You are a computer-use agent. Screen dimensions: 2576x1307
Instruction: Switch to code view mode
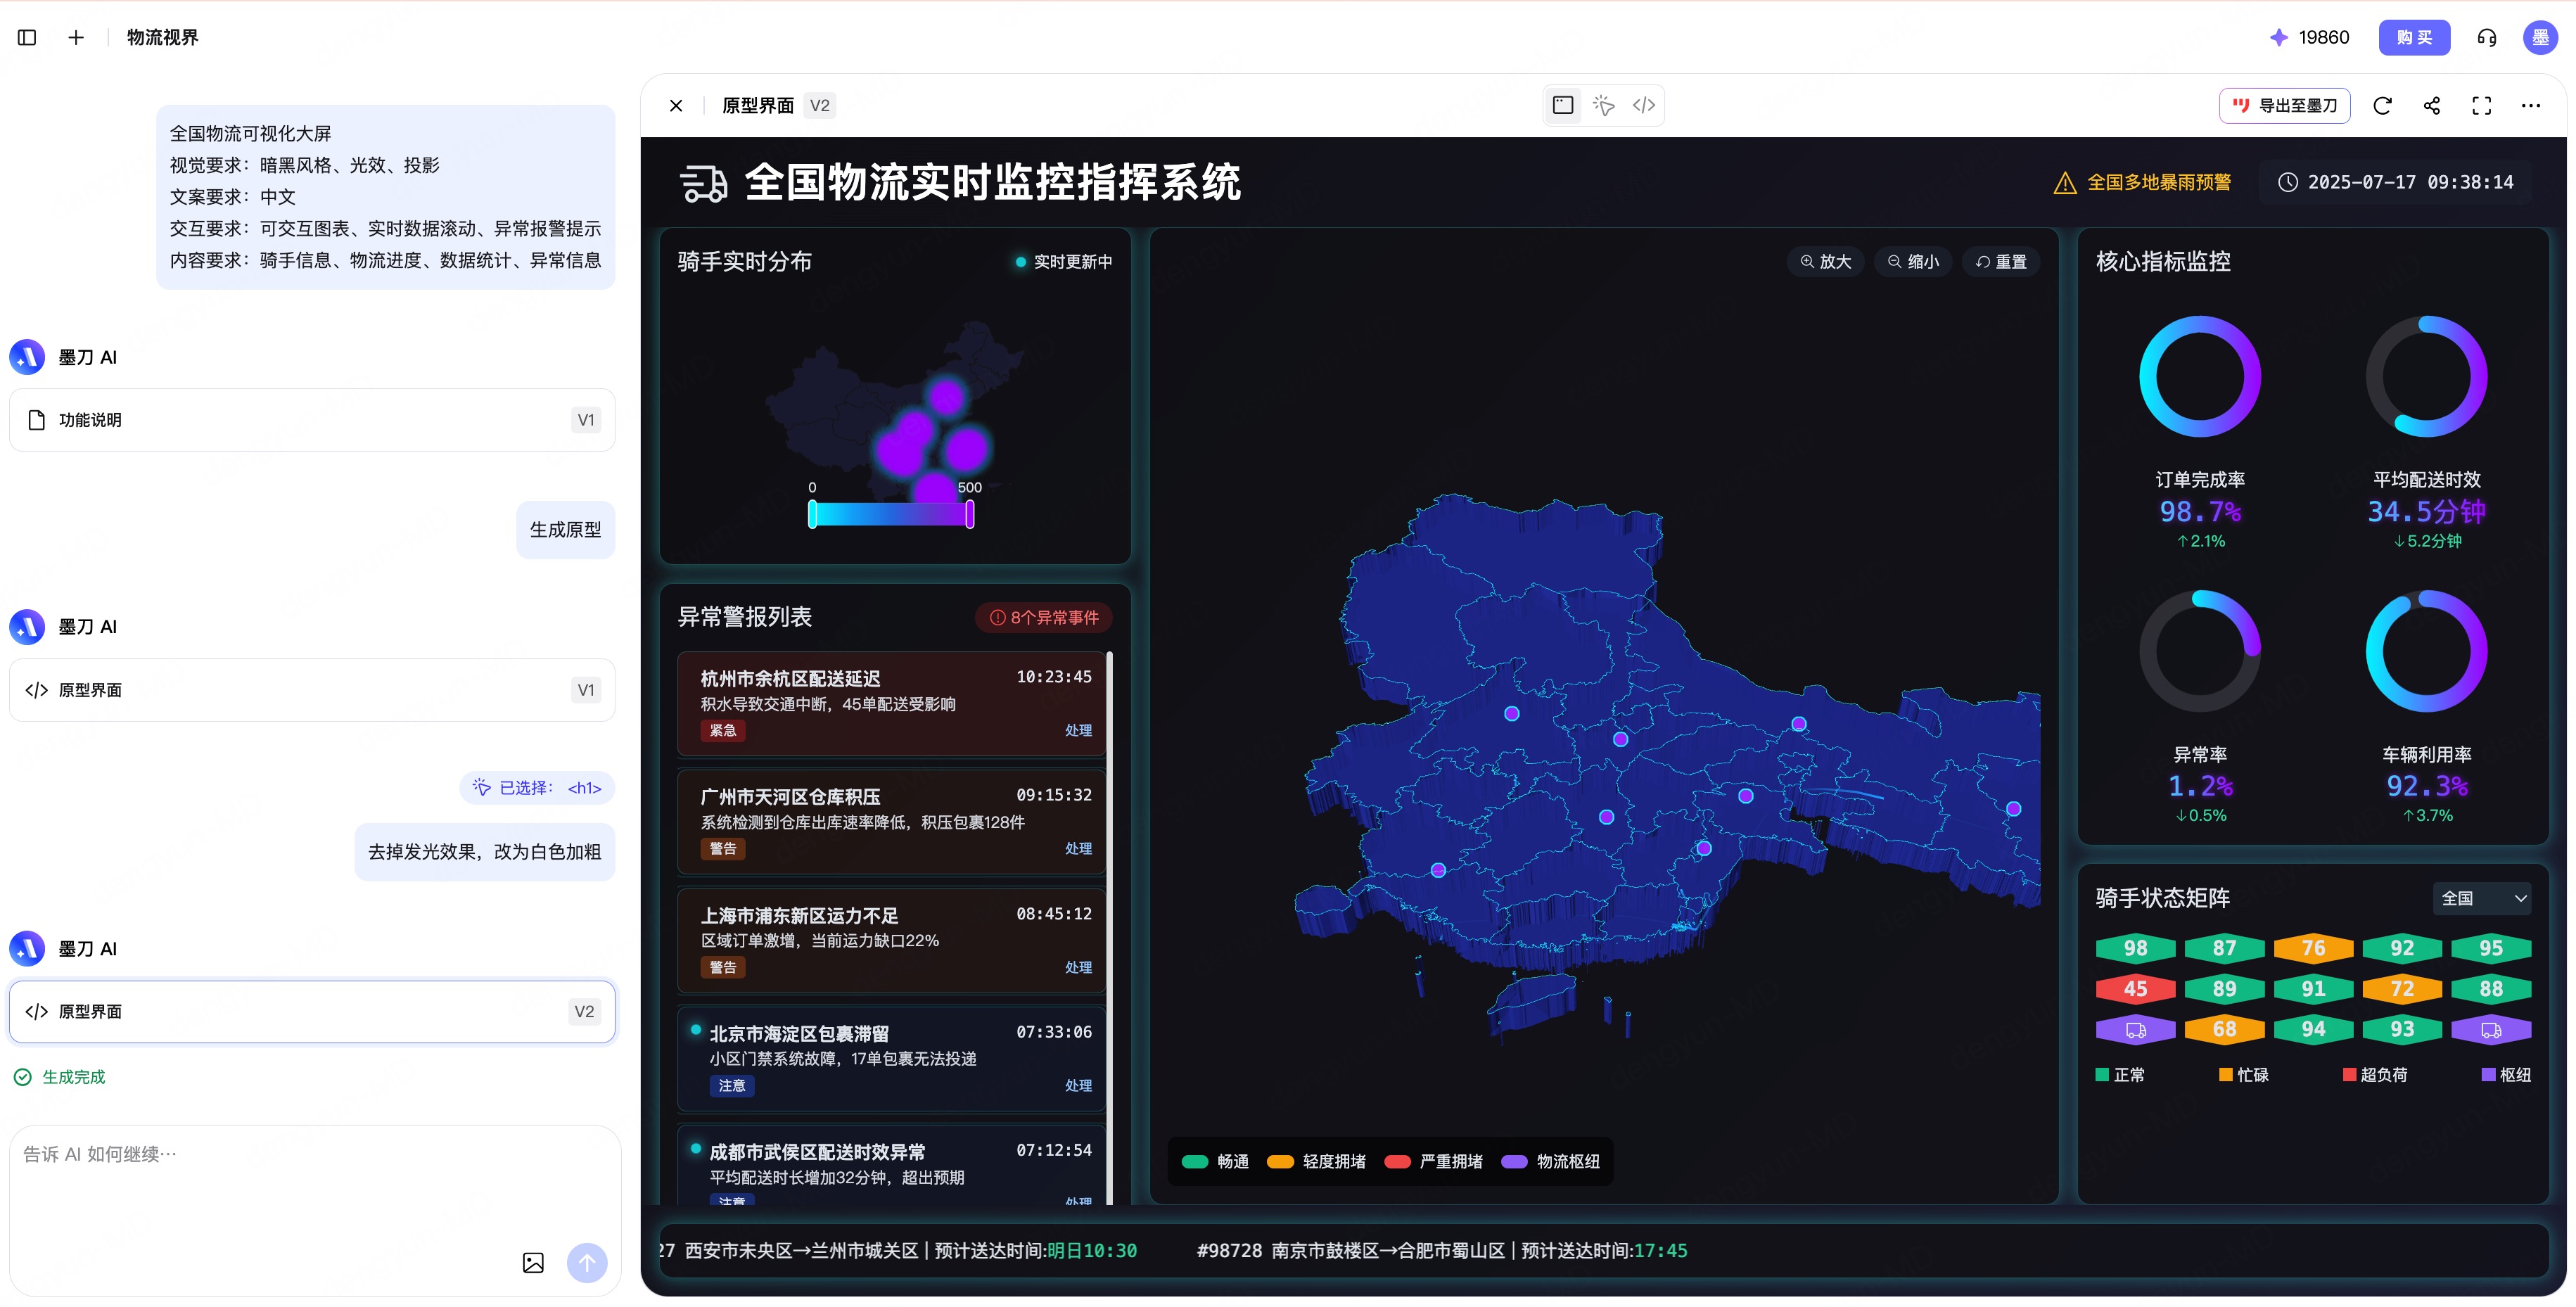1644,105
